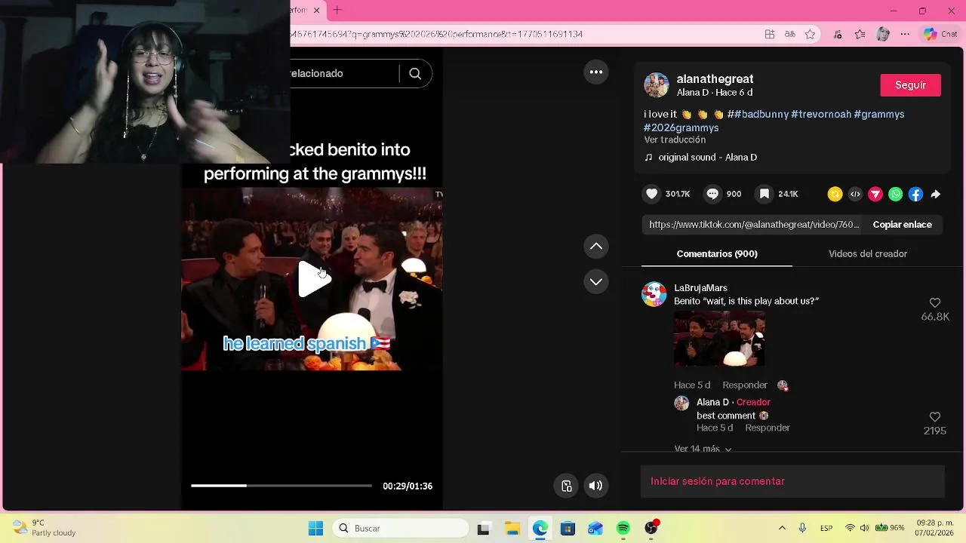Open LaBrujaMars's comment image thumbnail
The height and width of the screenshot is (543, 966).
719,339
